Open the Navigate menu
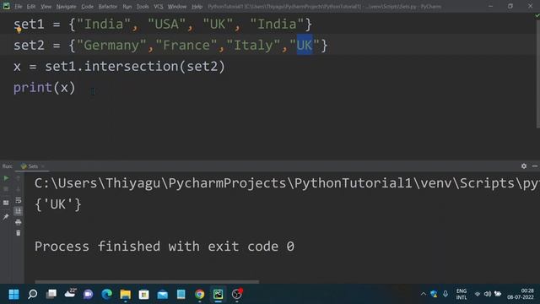This screenshot has width=540, height=304. point(66,7)
